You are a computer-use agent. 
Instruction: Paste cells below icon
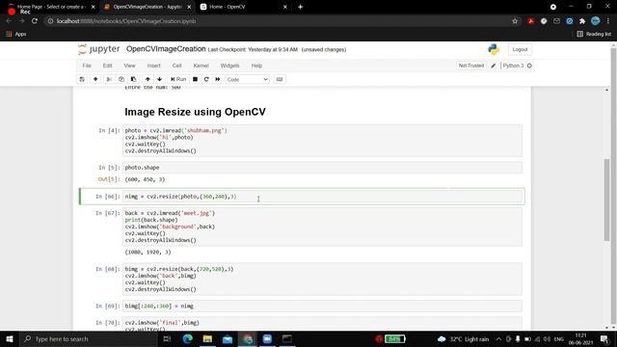click(x=133, y=79)
